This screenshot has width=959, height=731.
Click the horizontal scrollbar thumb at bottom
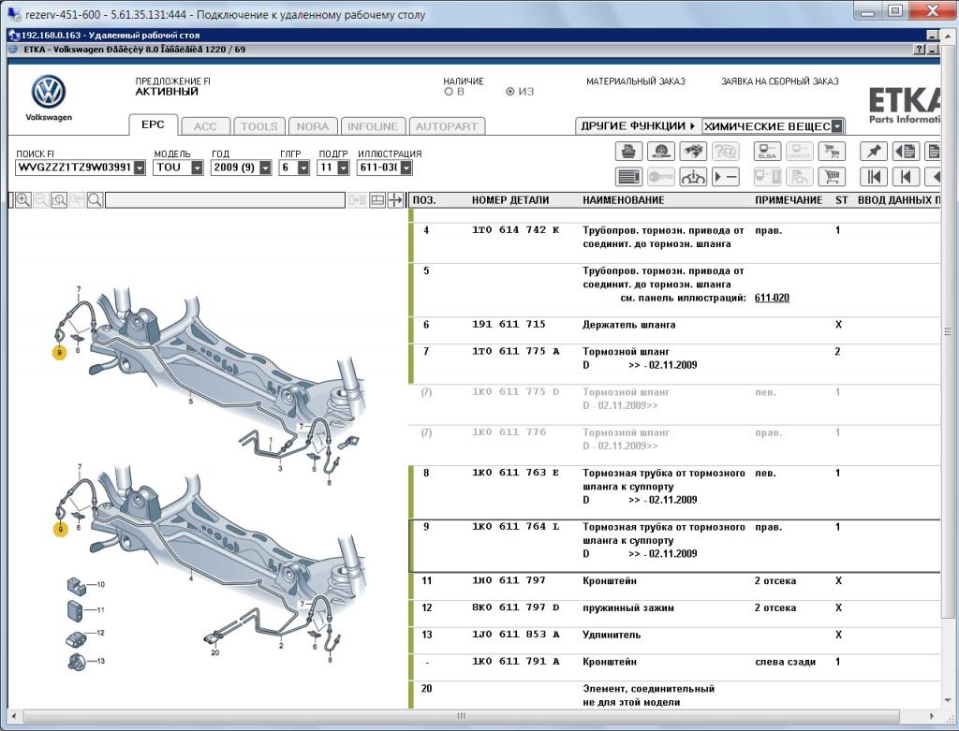[x=461, y=716]
